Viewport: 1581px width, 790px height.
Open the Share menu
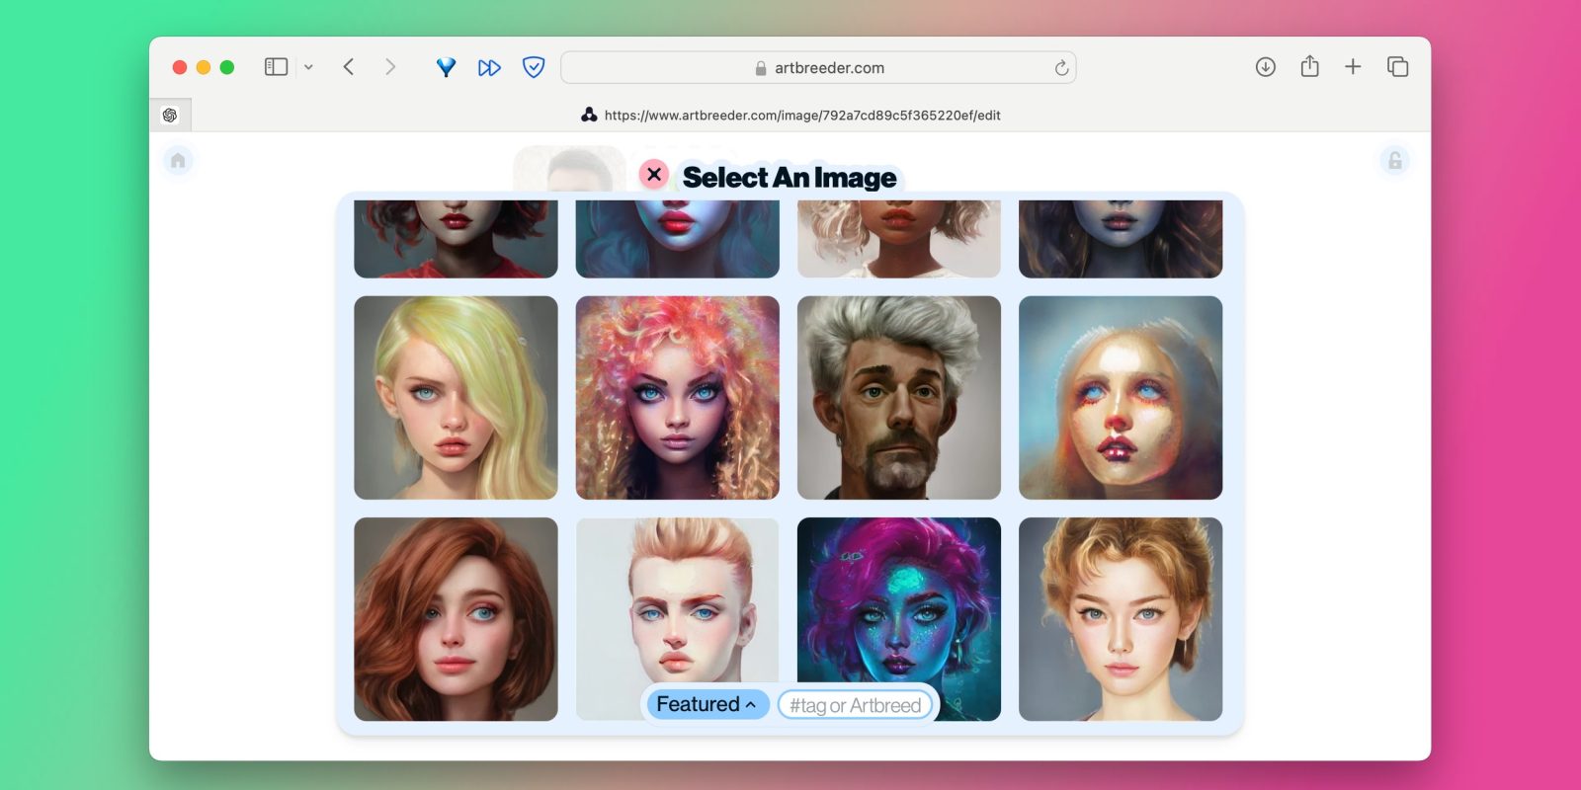click(1309, 67)
